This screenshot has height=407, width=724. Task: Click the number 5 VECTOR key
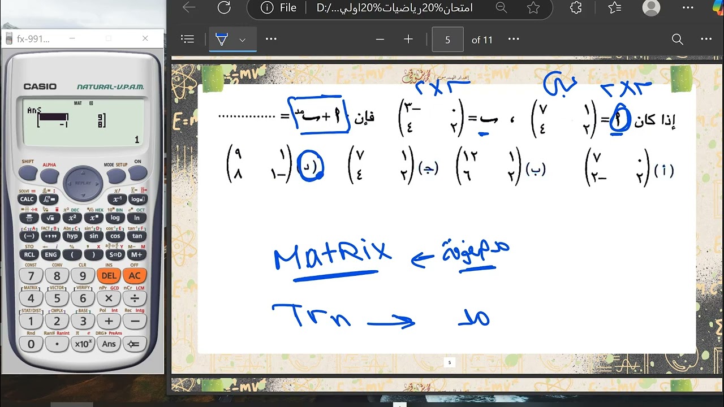57,298
